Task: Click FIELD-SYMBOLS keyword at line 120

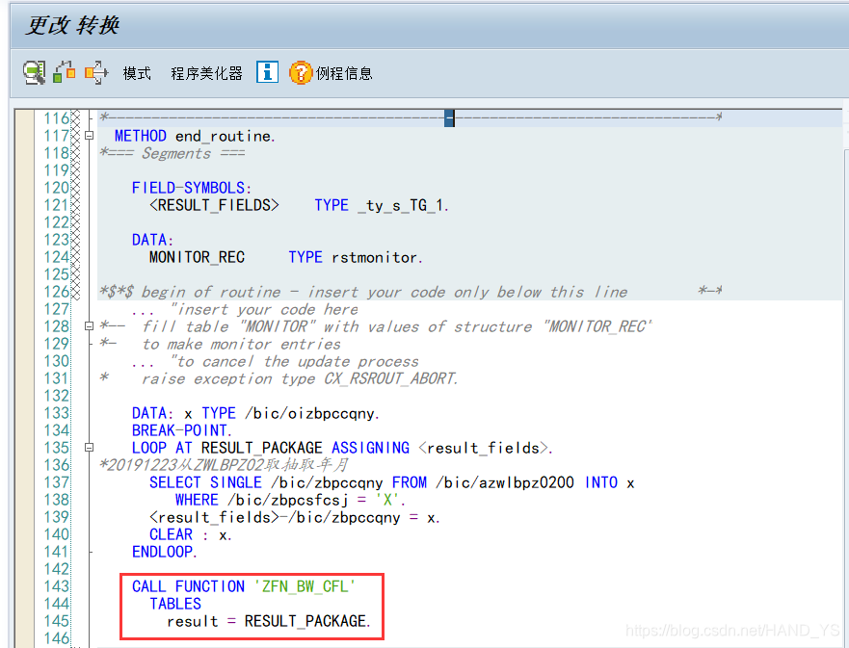Action: [188, 188]
